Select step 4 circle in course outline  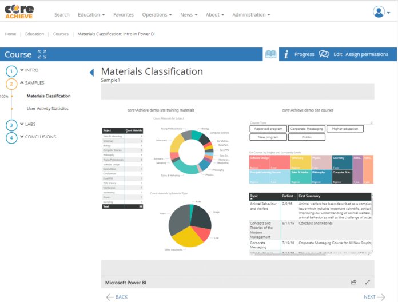11,138
